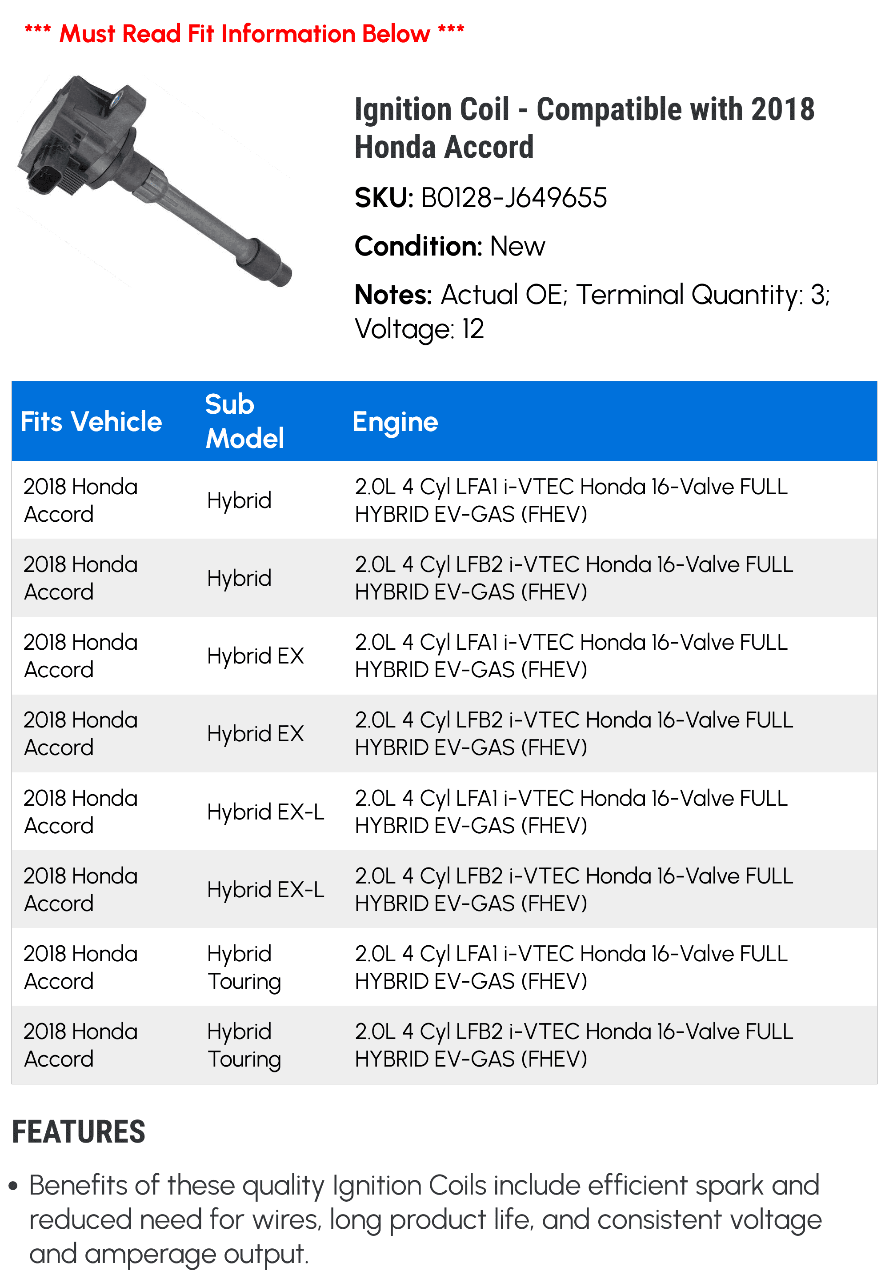Image resolution: width=889 pixels, height=1287 pixels.
Task: Click the Sub Model column header
Action: pyautogui.click(x=244, y=421)
